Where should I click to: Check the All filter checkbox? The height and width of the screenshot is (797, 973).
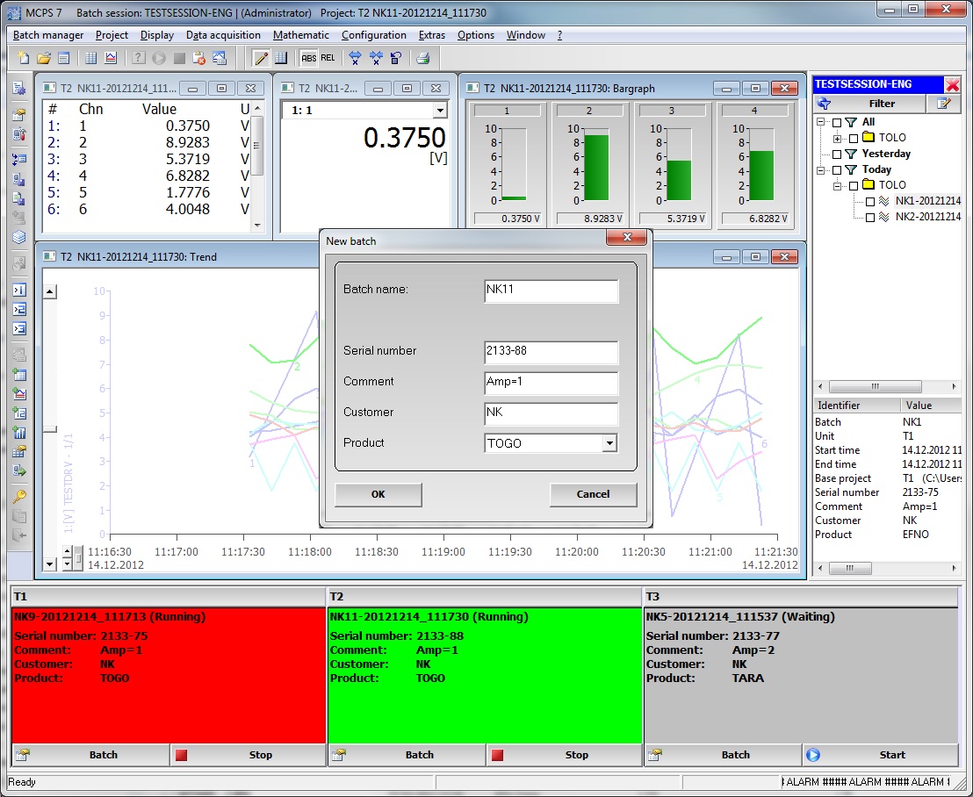pyautogui.click(x=837, y=123)
